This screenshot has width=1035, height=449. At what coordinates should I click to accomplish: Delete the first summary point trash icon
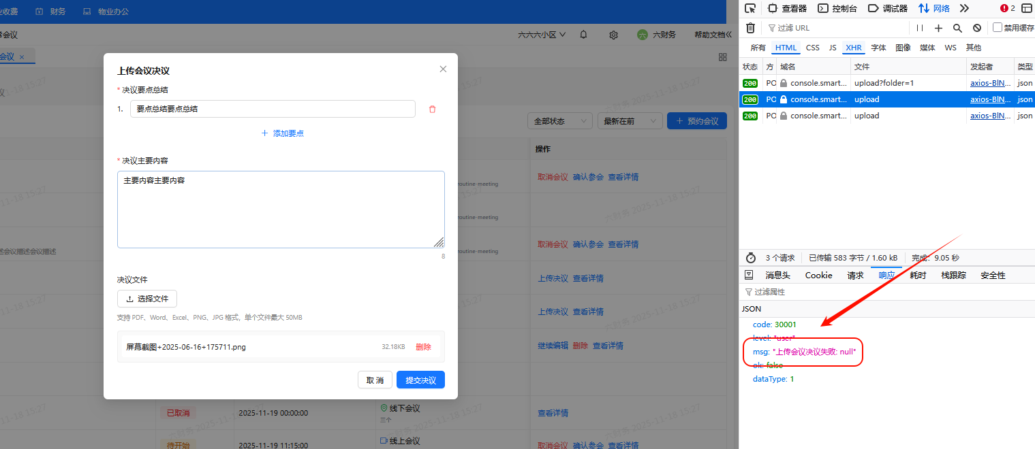(x=432, y=109)
